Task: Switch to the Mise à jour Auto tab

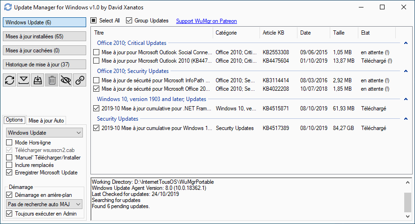Action: (46, 121)
